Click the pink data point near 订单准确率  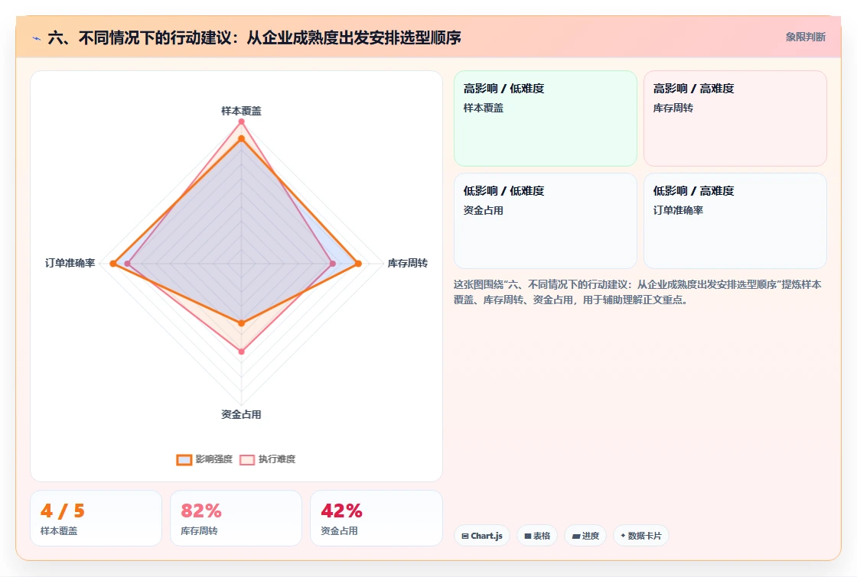point(127,264)
